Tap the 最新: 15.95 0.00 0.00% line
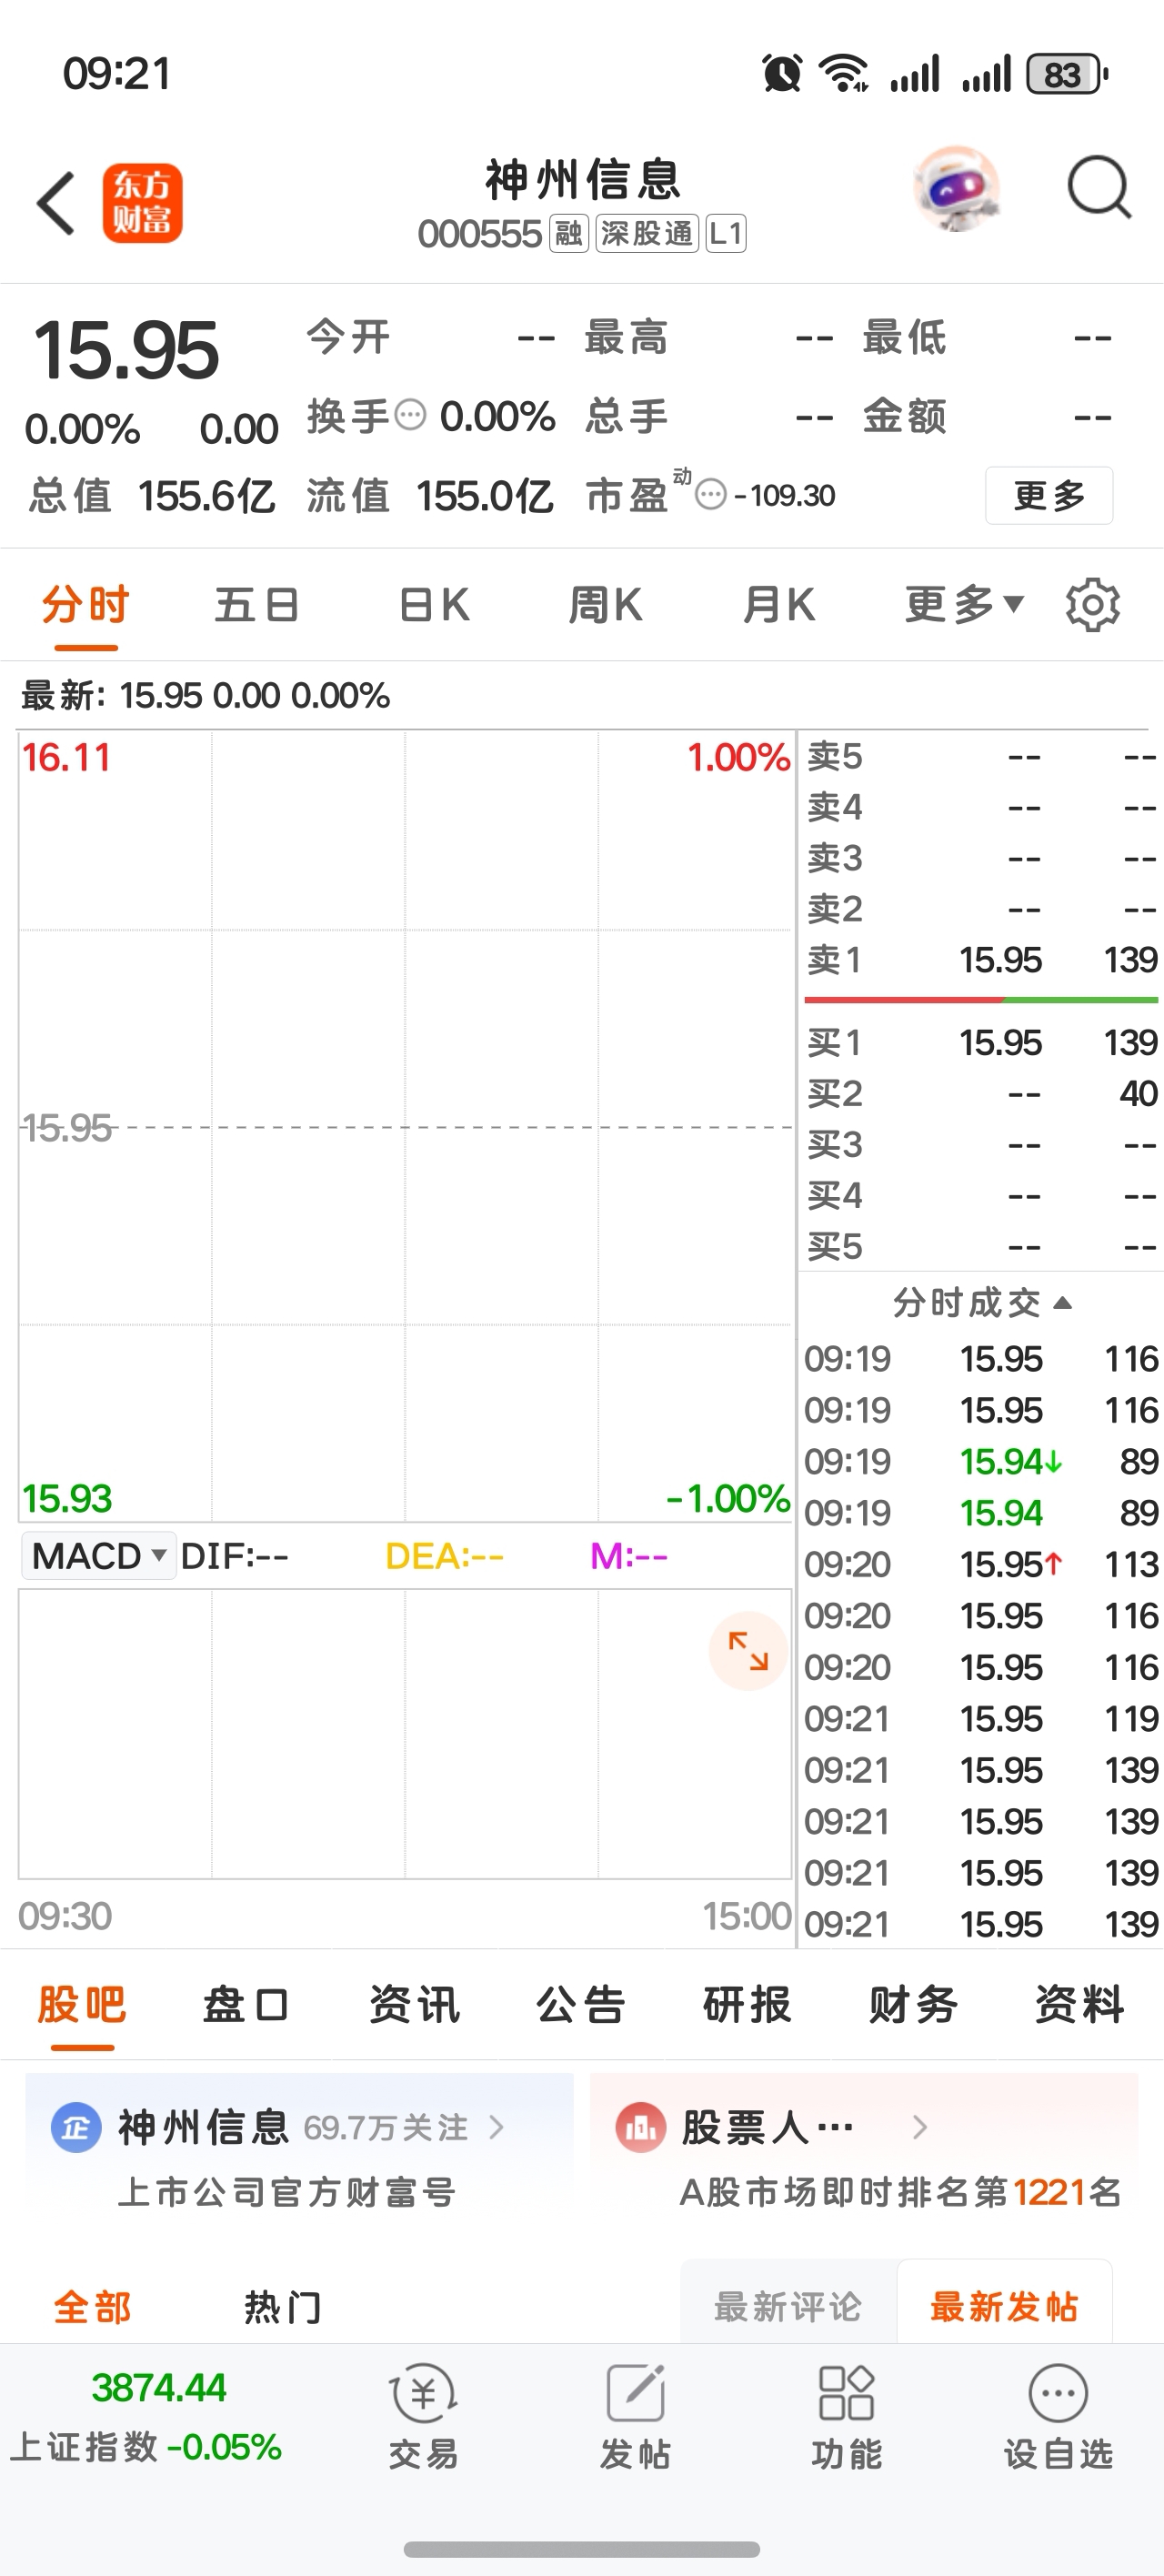This screenshot has height=2576, width=1164. pyautogui.click(x=205, y=695)
